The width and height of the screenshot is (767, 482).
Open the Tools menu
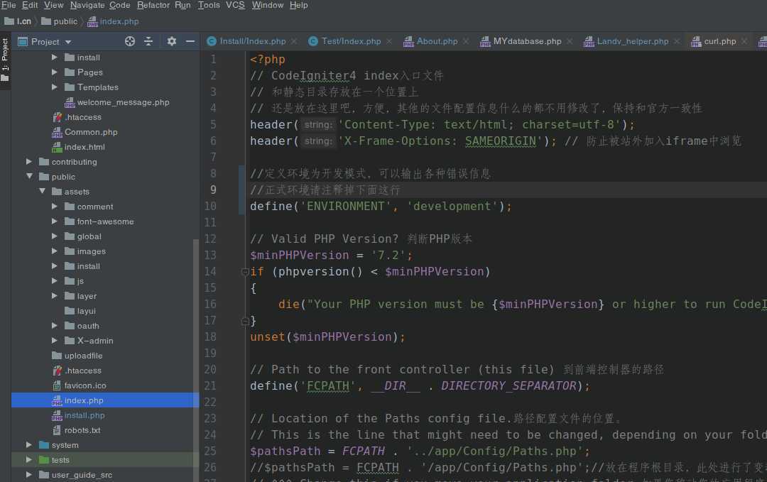click(209, 5)
